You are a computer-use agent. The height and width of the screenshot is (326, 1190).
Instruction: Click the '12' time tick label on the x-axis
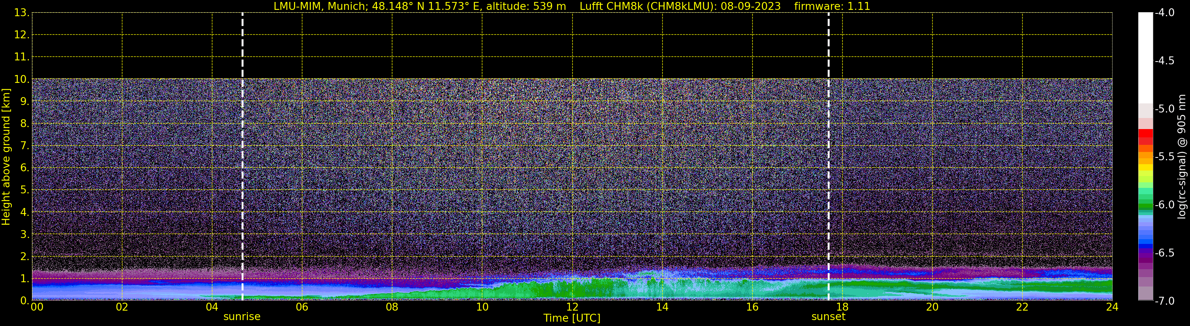tap(572, 307)
